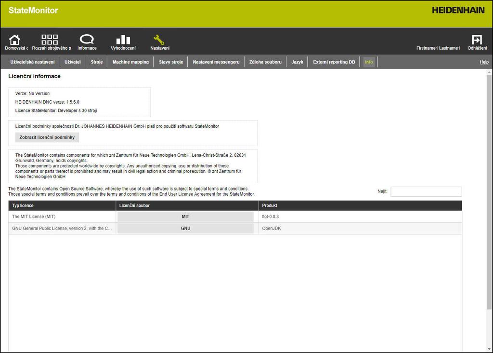Click the Najít search field
This screenshot has height=353, width=493.
(426, 191)
